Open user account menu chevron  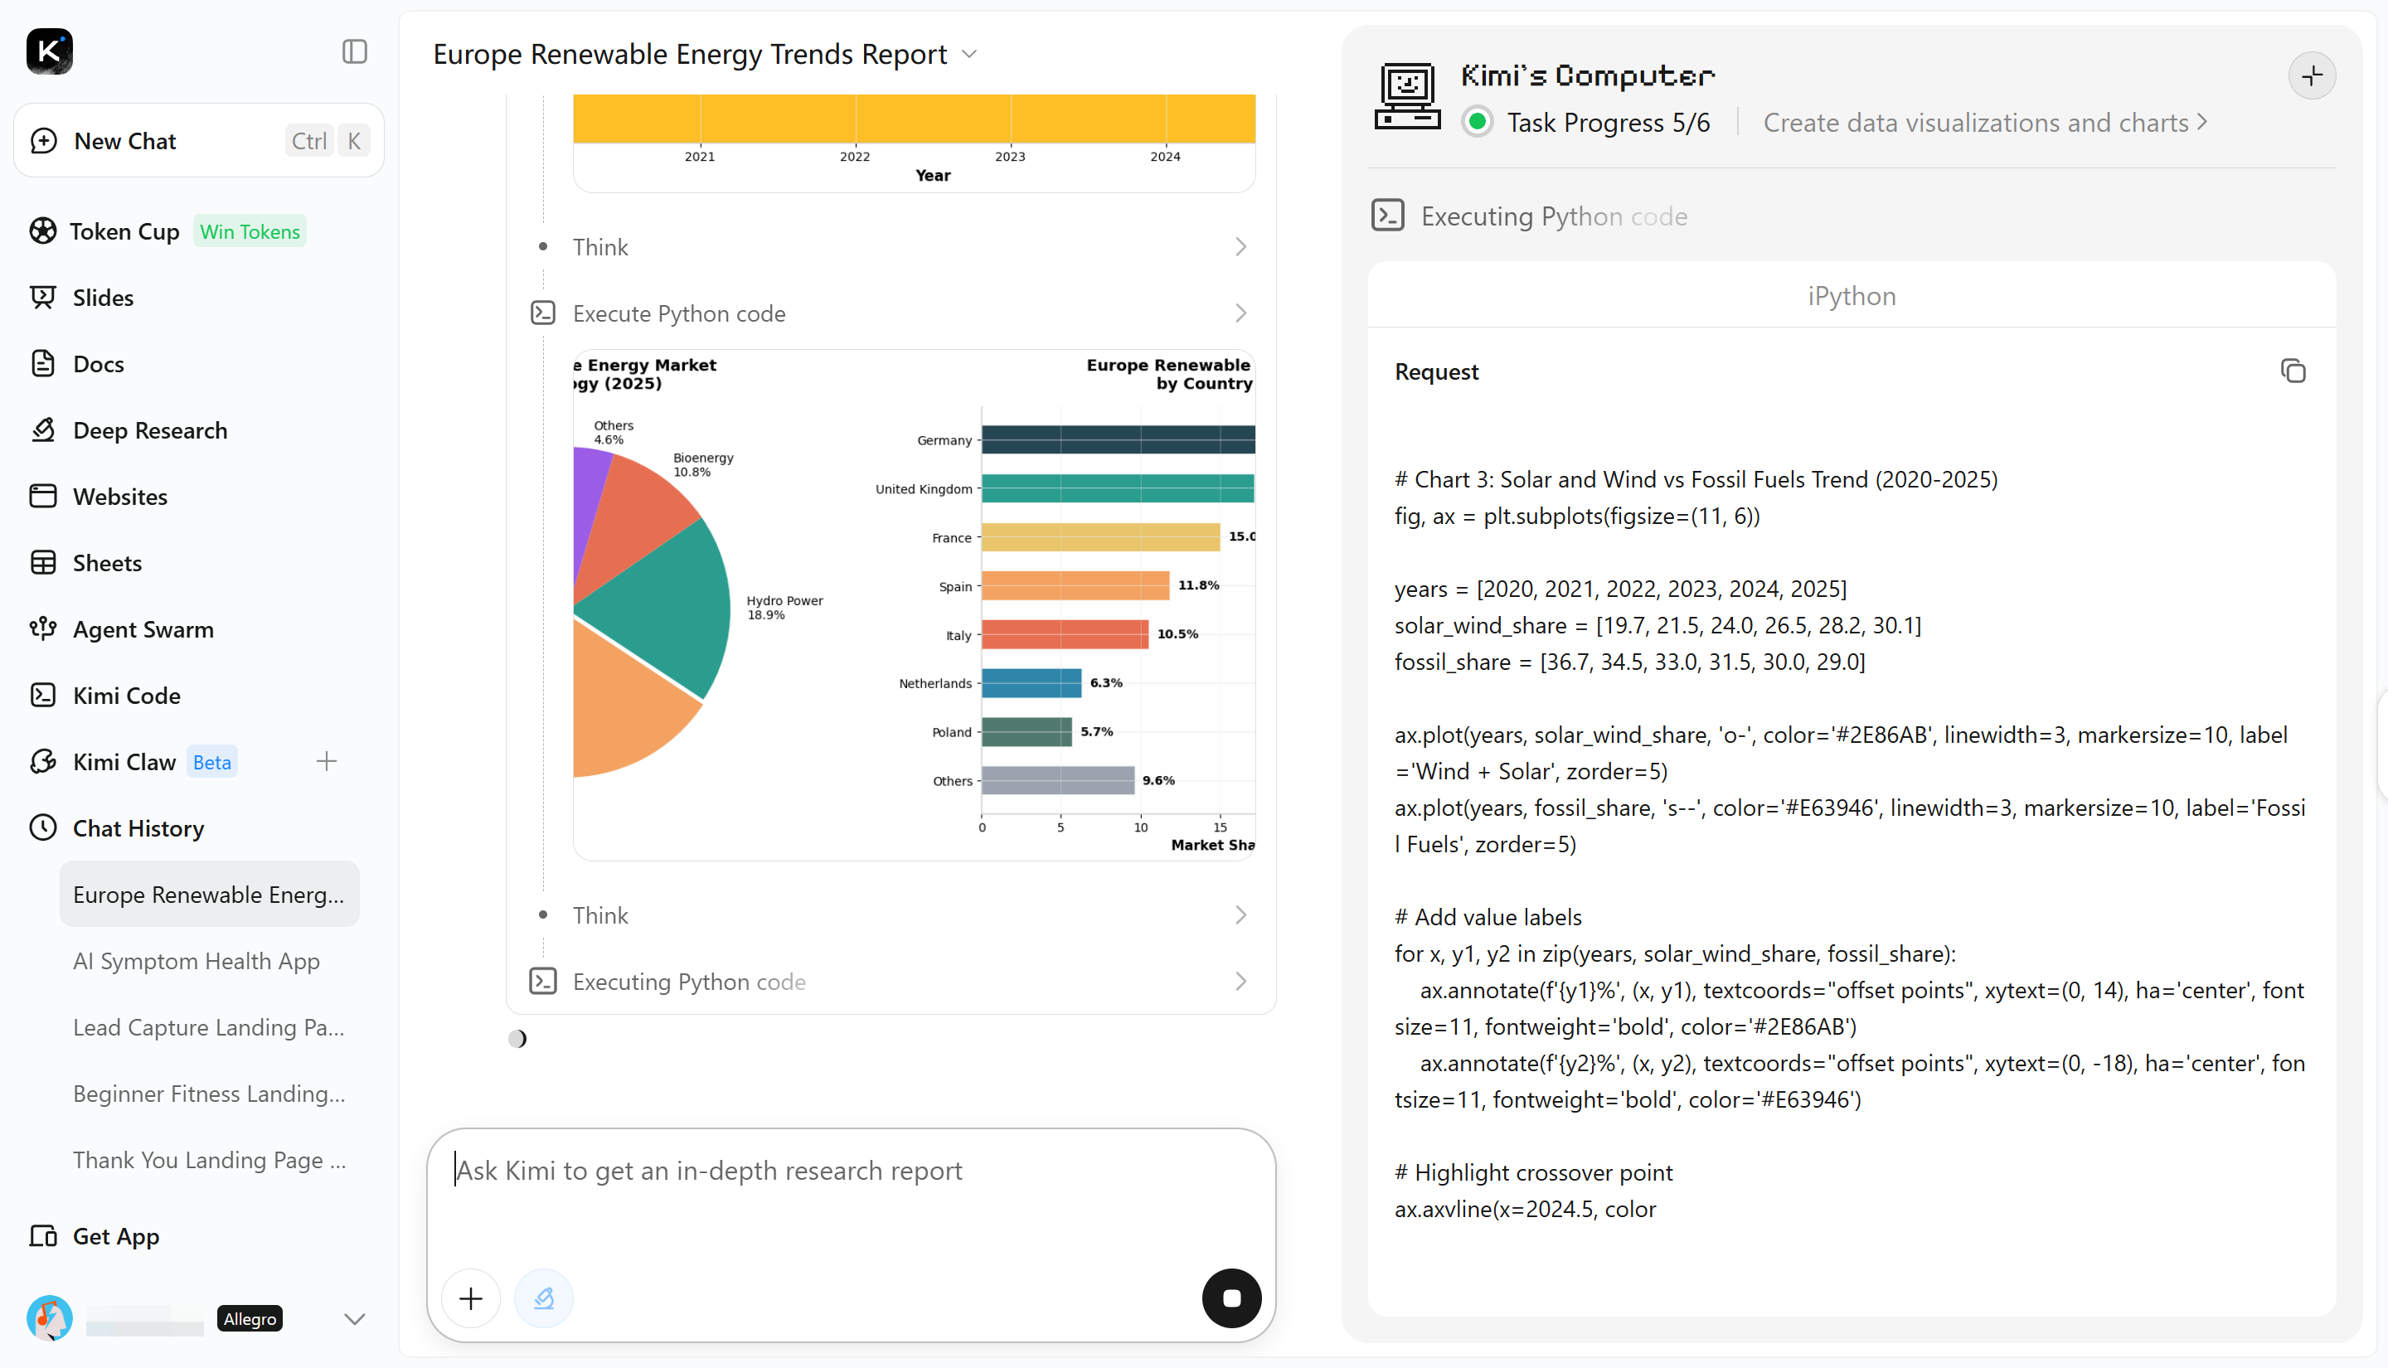(354, 1318)
